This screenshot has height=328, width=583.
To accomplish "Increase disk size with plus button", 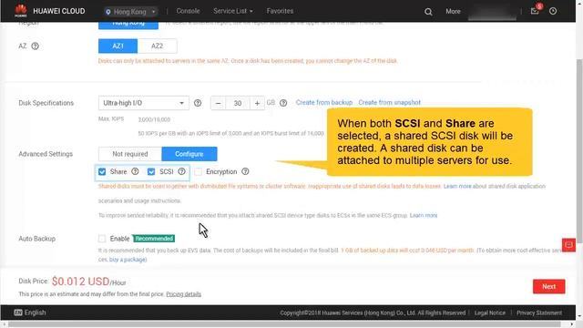I will coord(257,103).
